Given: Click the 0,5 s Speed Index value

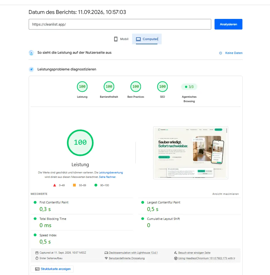Looking at the screenshot, I should click(45, 242).
